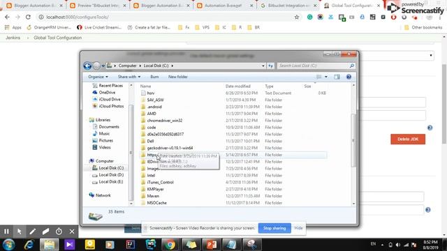
Task: Click the Explorer forward navigation arrow
Action: pos(96,66)
